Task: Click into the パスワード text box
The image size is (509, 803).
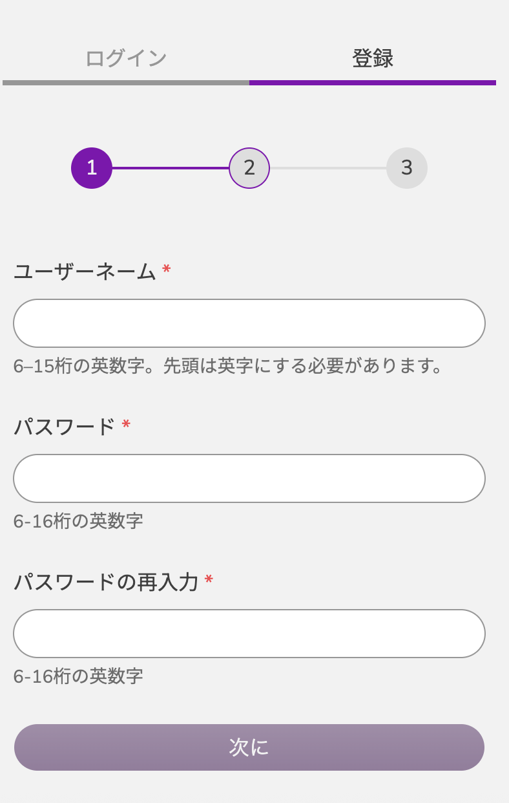Action: 249,478
